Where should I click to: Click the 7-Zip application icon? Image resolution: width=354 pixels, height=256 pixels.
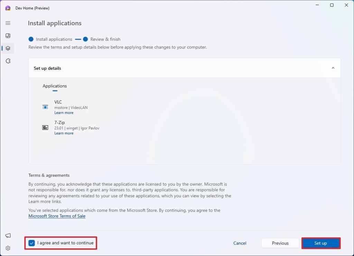pyautogui.click(x=45, y=127)
